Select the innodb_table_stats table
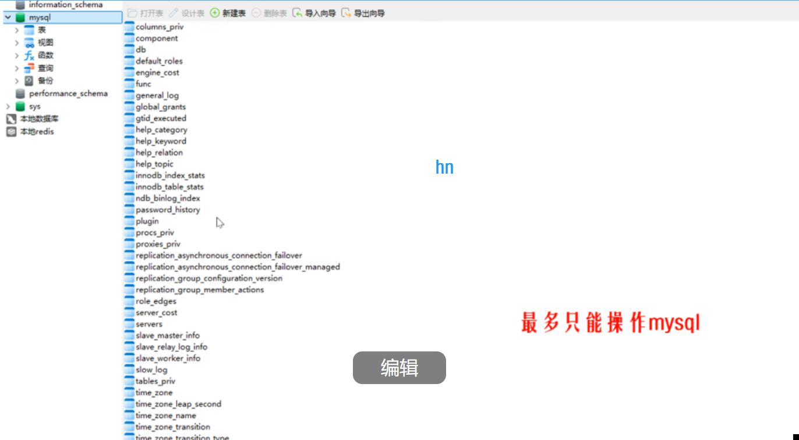 click(x=169, y=187)
